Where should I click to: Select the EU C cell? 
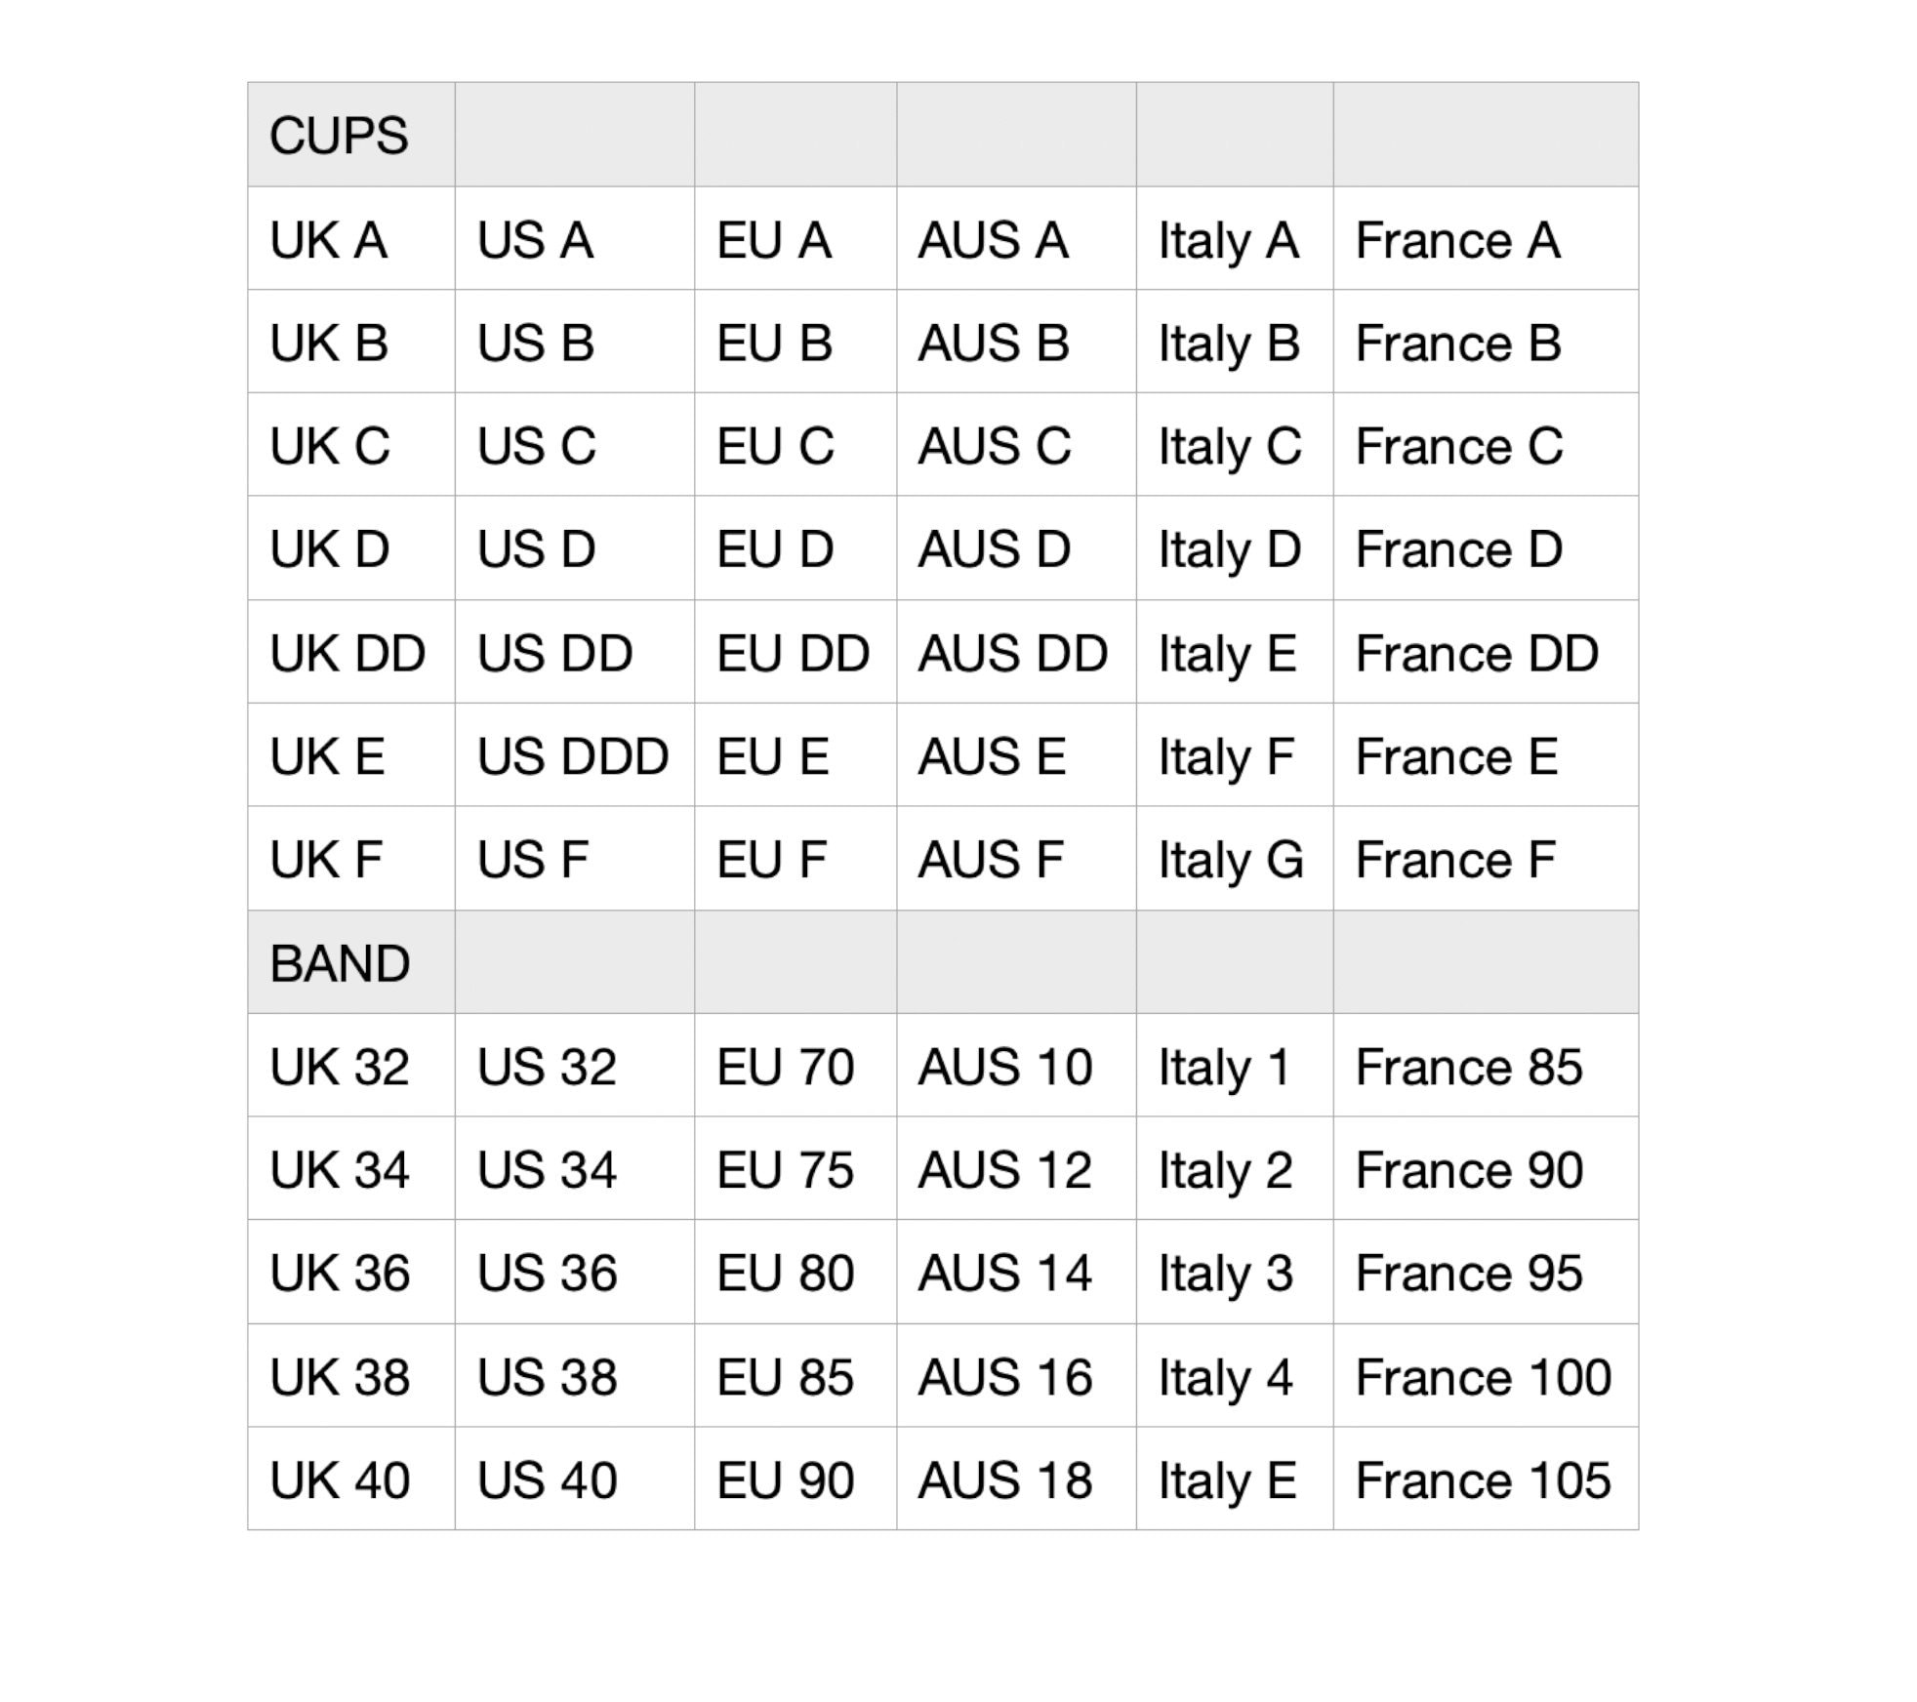click(x=795, y=445)
